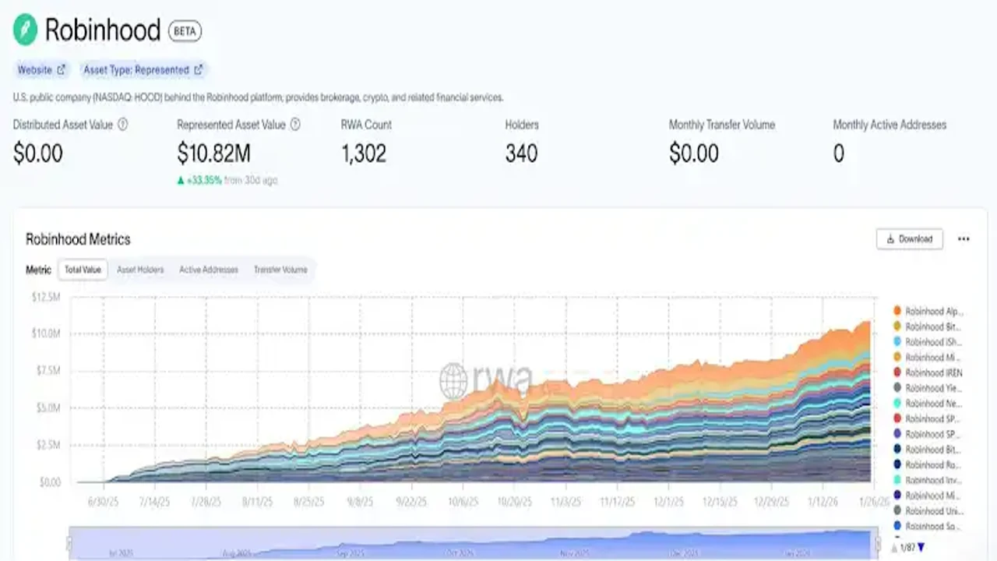Screen dimensions: 997x561
Task: Click the green Robinhood feather logo
Action: (x=25, y=31)
